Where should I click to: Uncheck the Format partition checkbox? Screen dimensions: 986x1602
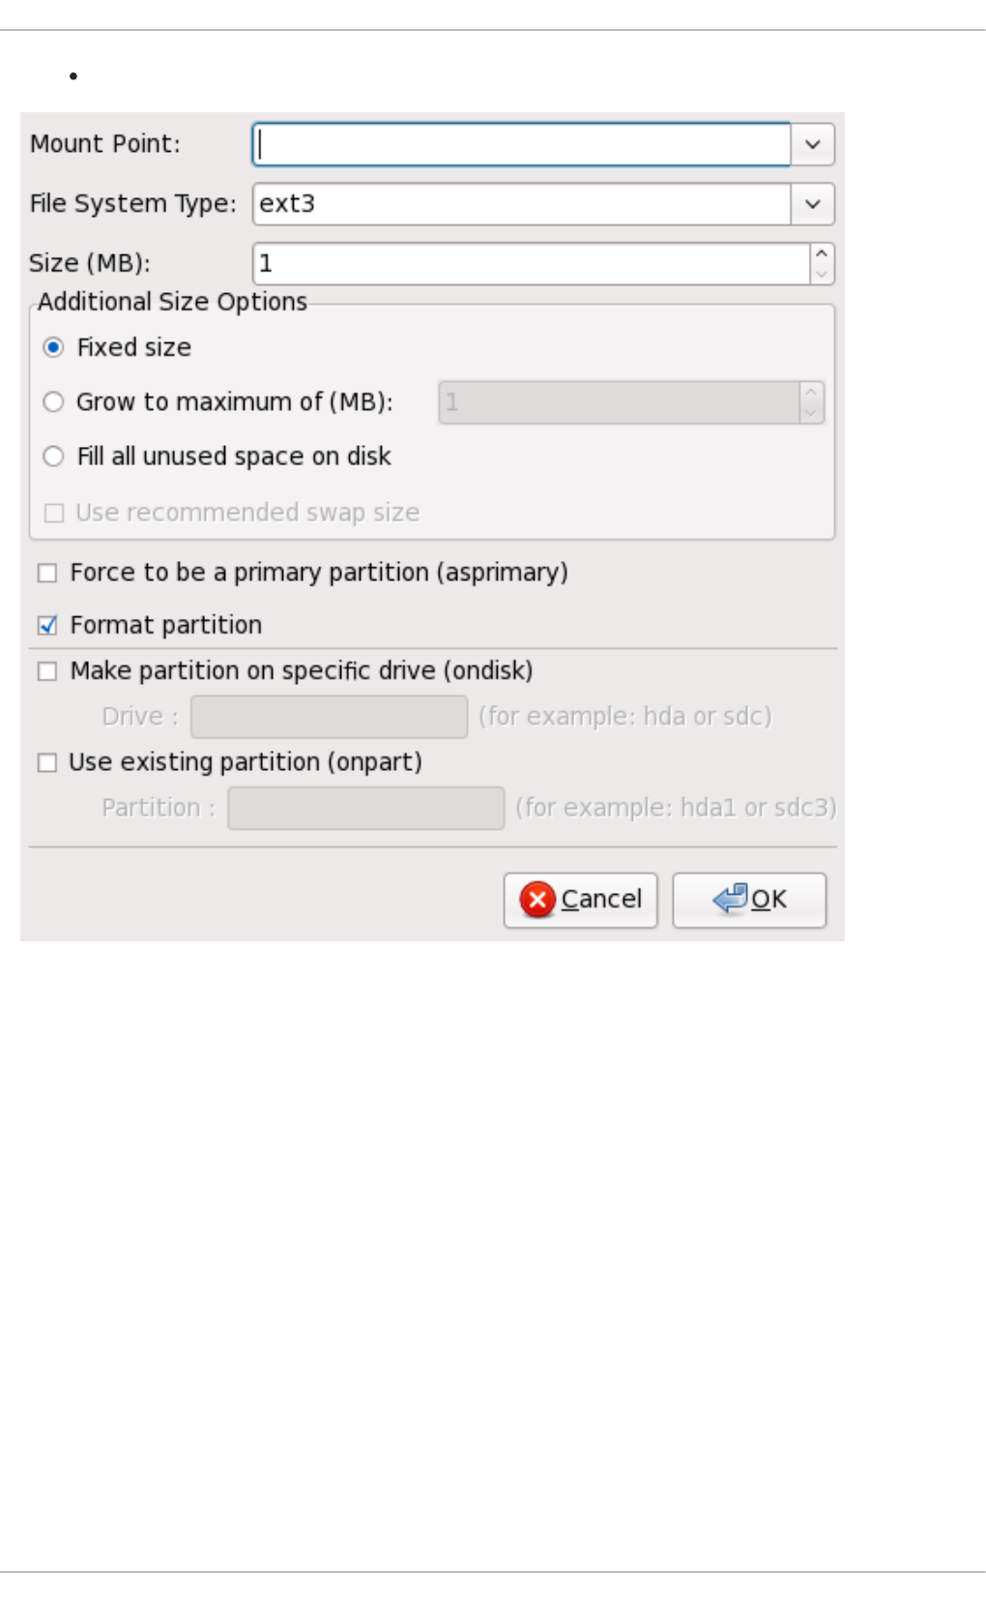coord(47,625)
